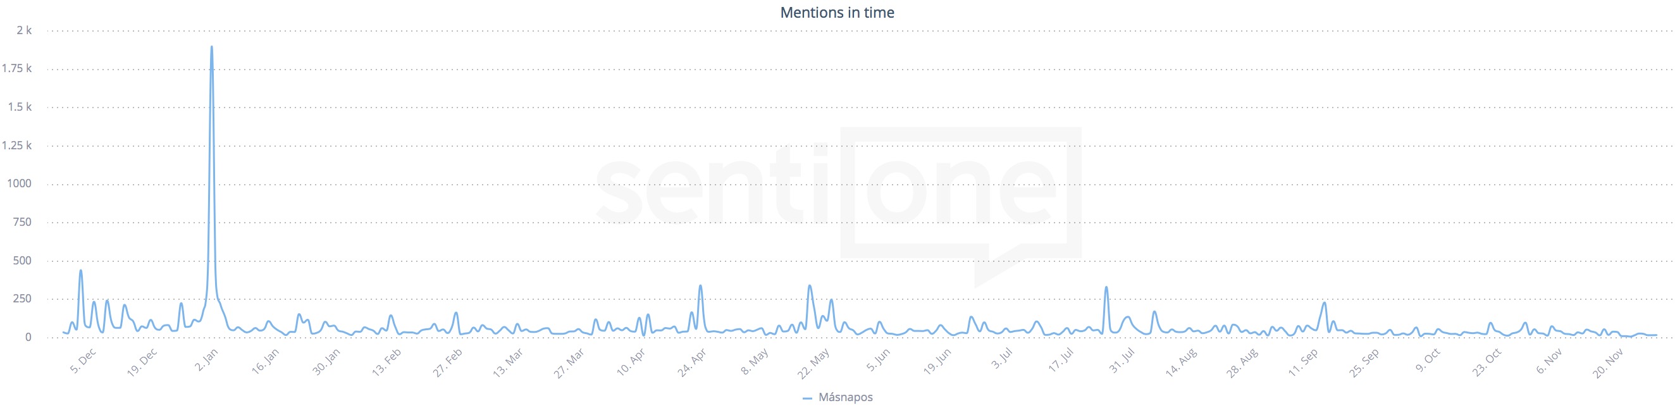This screenshot has width=1675, height=415.
Task: Click the 'Mentions in time' chart title
Action: click(837, 13)
